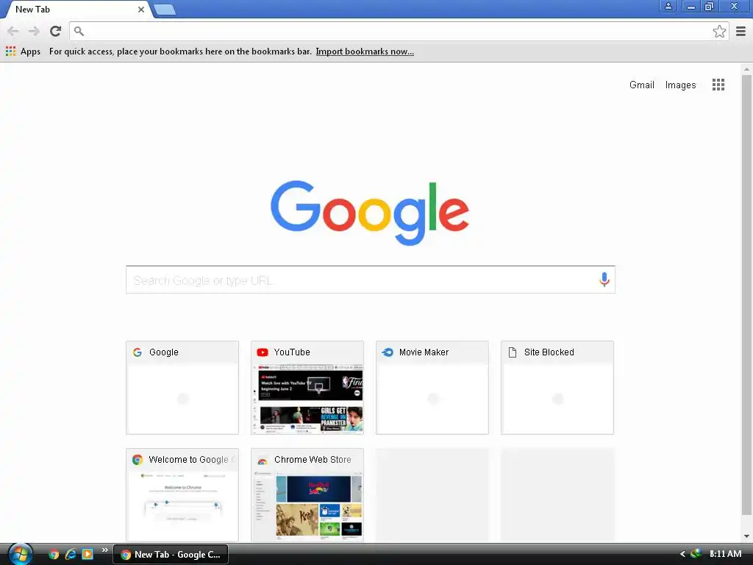Open the Welcome to Google Chrome tile

182,495
